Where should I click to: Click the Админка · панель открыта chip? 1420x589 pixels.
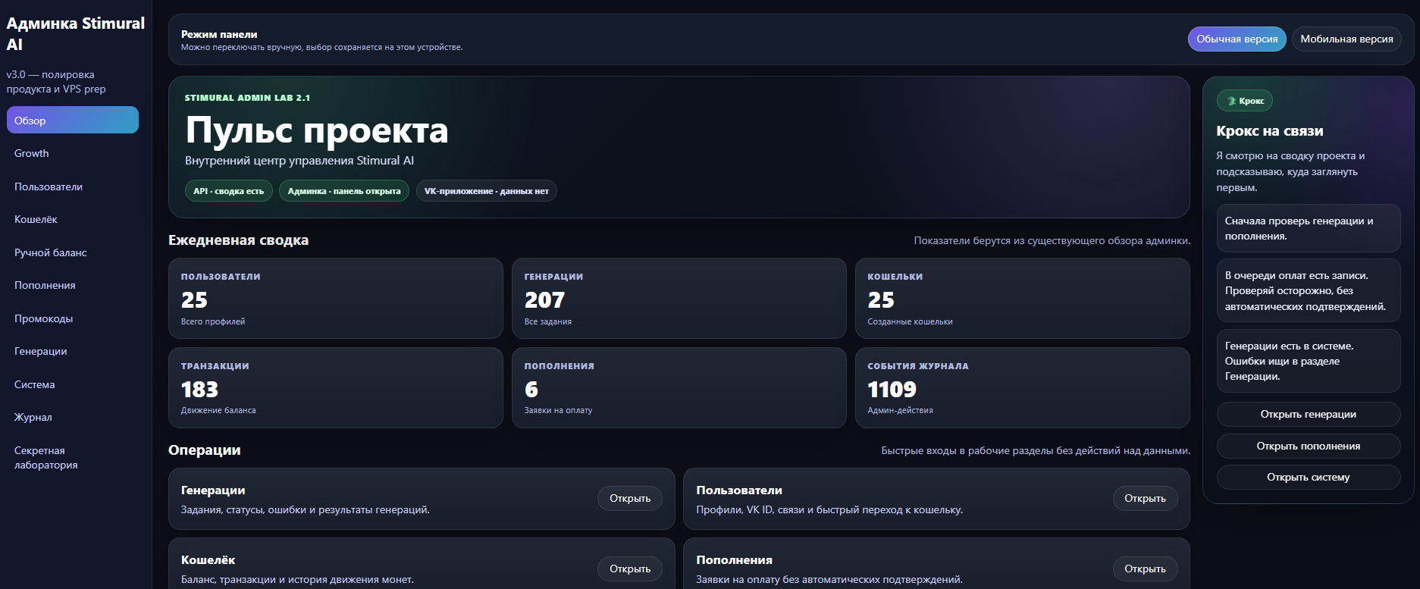(344, 191)
